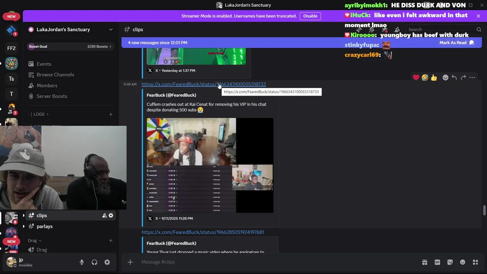React with the laughing emoji
This screenshot has height=274, width=487.
tap(425, 78)
